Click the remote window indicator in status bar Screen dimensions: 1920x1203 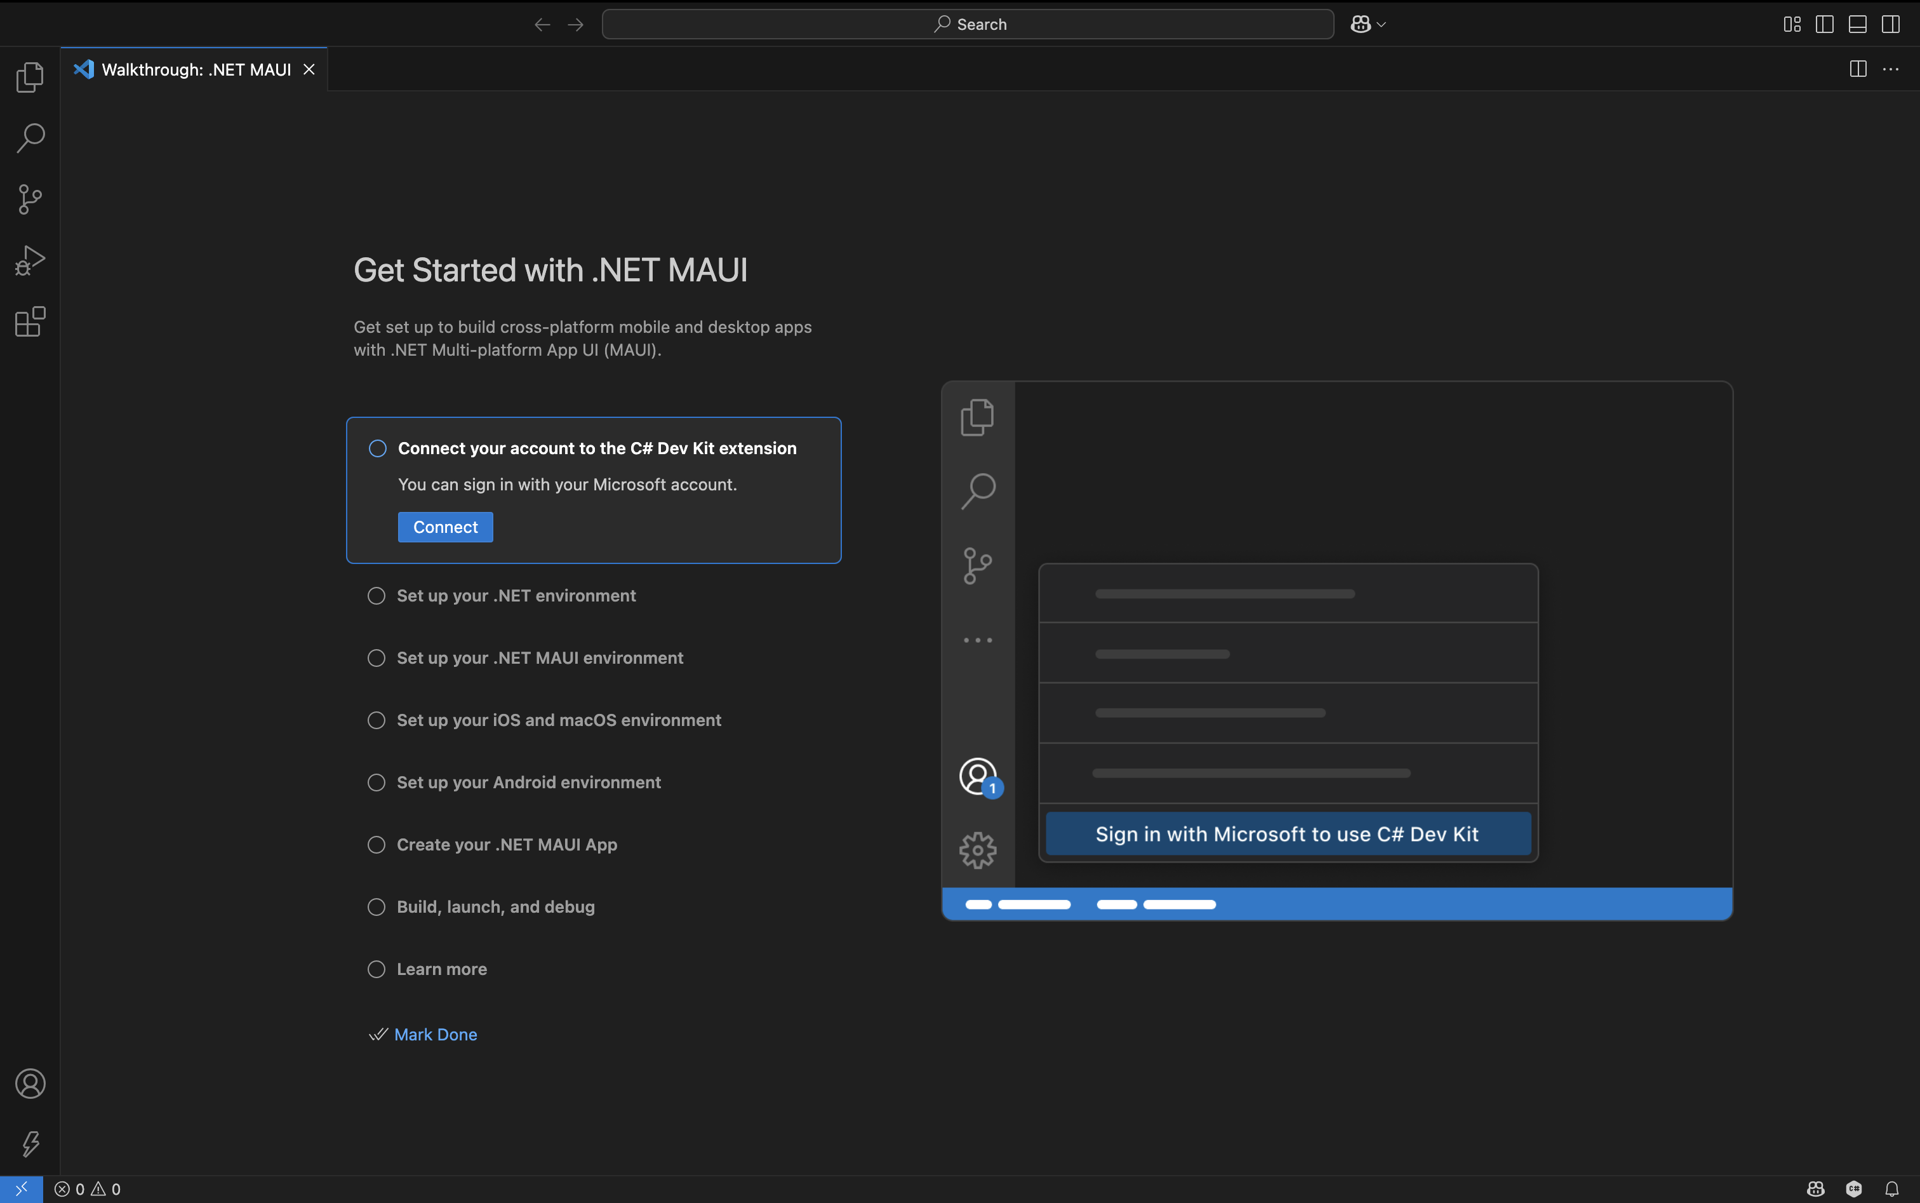(x=22, y=1188)
